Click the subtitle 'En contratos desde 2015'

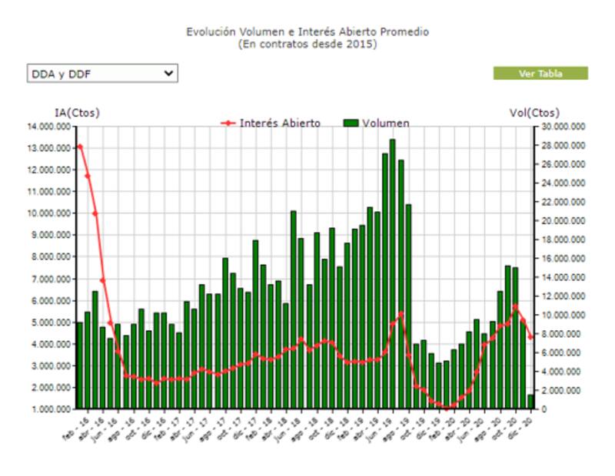(x=307, y=45)
